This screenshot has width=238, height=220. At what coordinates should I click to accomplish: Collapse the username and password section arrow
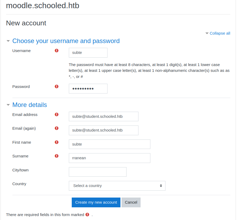point(8,41)
